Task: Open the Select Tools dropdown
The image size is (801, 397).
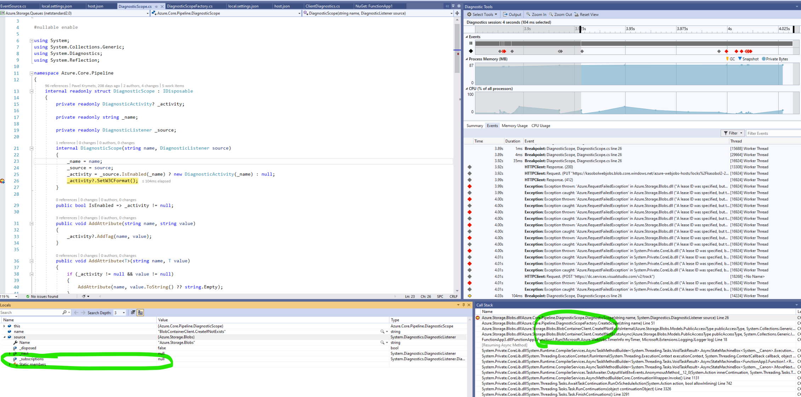Action: point(482,14)
